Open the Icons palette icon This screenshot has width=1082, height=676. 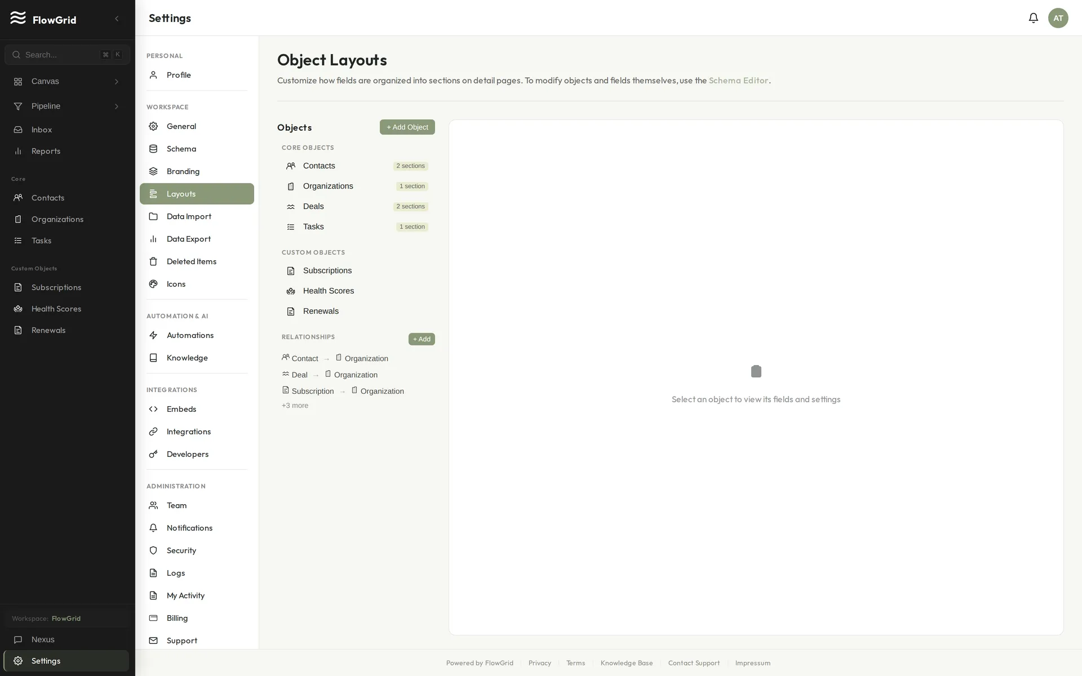click(x=153, y=284)
